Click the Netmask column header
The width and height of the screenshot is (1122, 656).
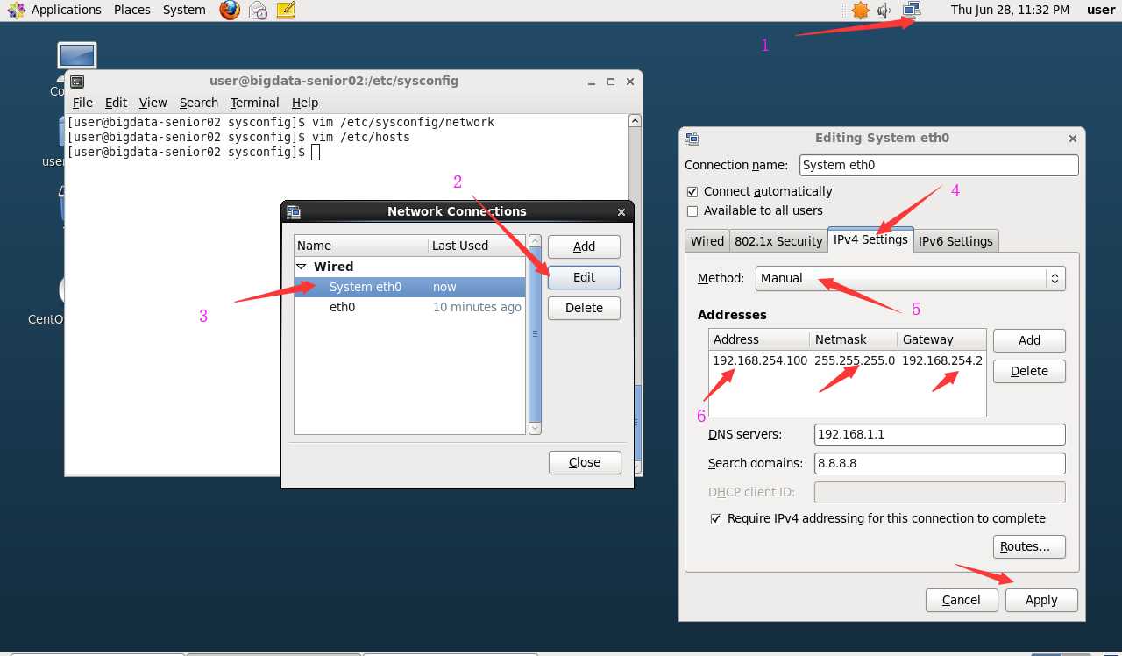click(854, 339)
